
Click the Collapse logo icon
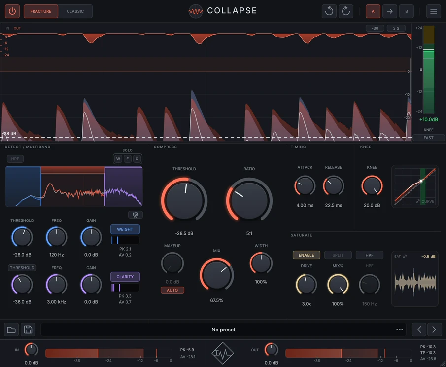point(196,11)
